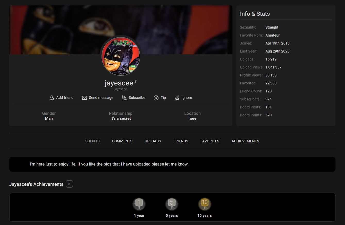Click the Uploads count 16,219
This screenshot has width=345, height=225.
271,59
